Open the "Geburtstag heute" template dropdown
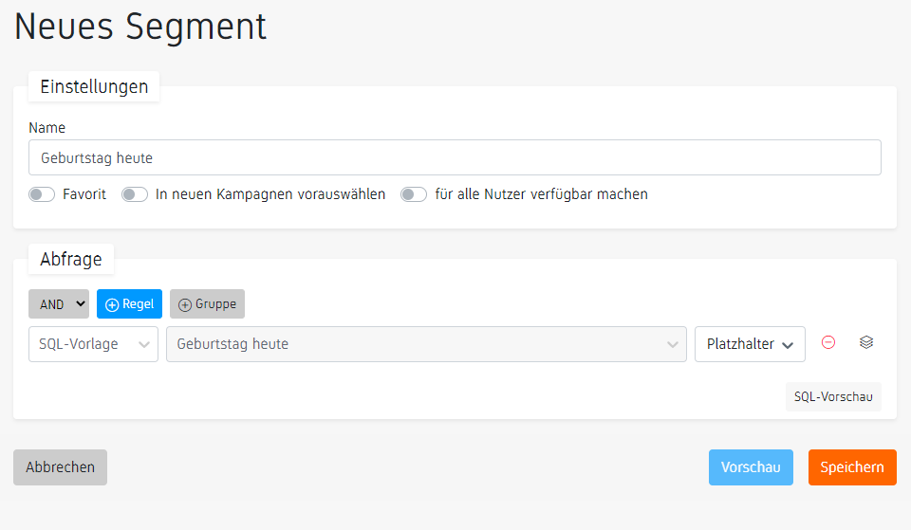This screenshot has height=530, width=911. (425, 344)
